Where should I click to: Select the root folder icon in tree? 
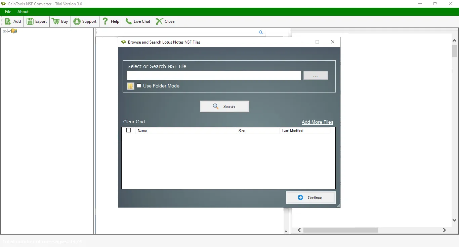tap(14, 31)
